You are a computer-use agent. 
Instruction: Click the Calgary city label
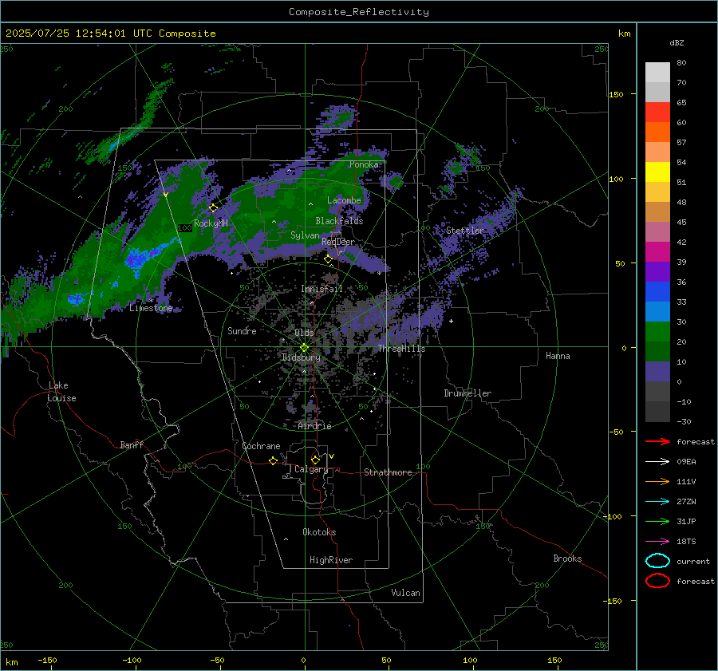311,469
